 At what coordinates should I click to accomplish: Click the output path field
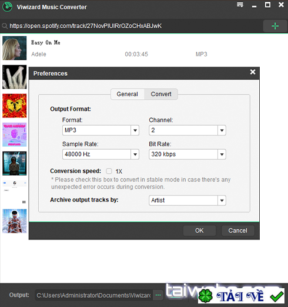pyautogui.click(x=93, y=295)
